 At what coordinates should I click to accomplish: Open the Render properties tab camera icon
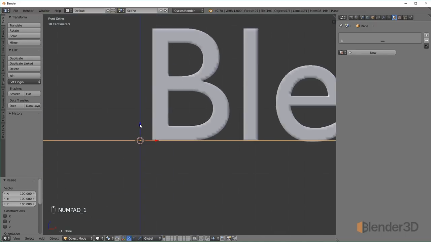(x=351, y=17)
